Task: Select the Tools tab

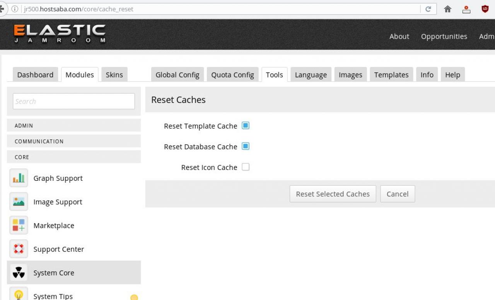Action: coord(275,75)
